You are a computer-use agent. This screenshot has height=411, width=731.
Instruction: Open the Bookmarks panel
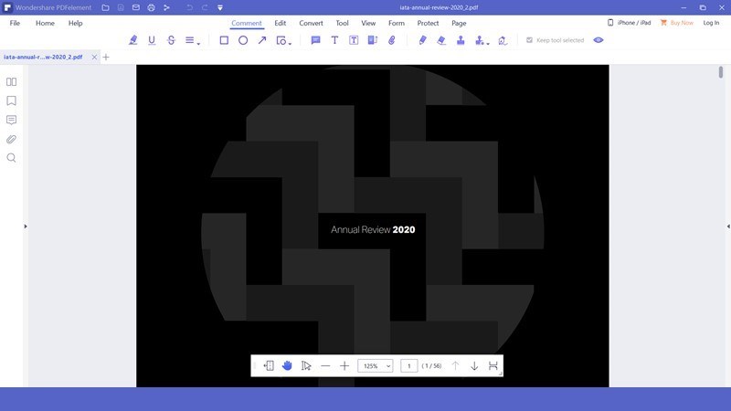11,100
